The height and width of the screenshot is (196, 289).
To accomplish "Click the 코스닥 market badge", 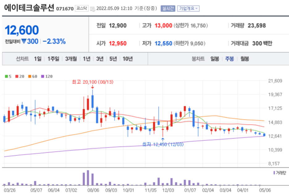I will (x=82, y=8).
